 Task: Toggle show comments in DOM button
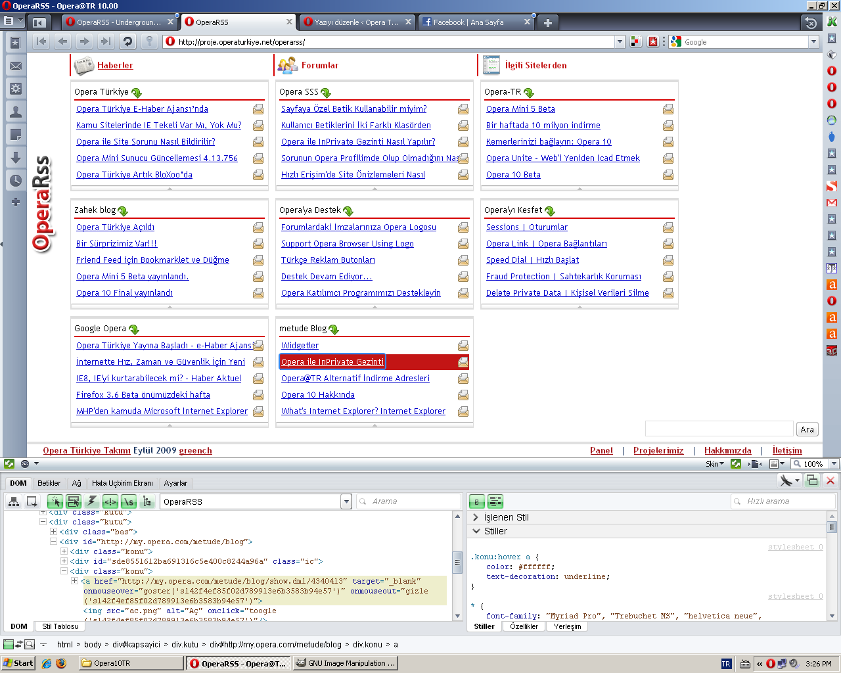click(110, 501)
